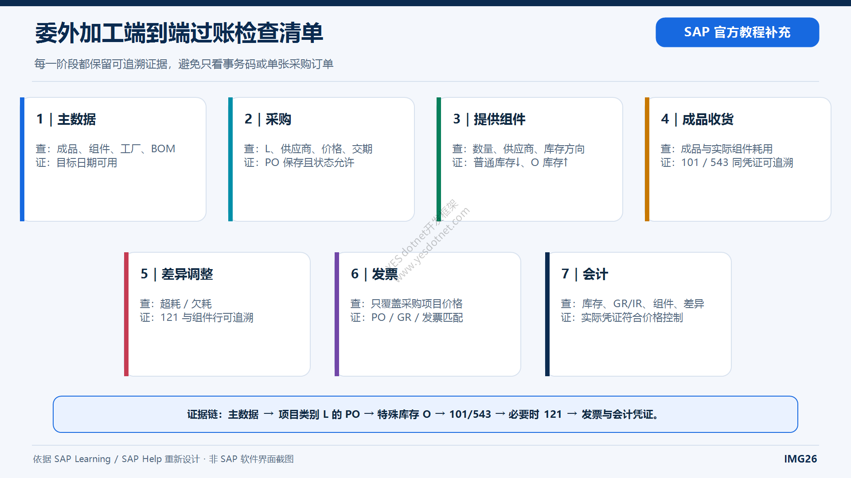851x478 pixels.
Task: Open card heading 3 | 提供组件
Action: click(x=489, y=119)
